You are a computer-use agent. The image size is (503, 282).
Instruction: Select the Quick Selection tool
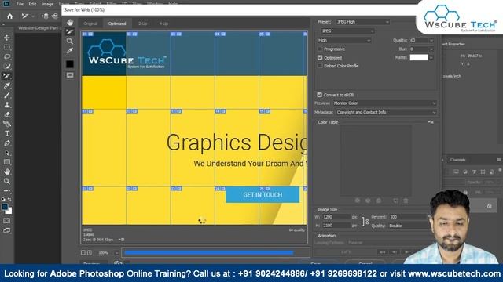tap(7, 67)
